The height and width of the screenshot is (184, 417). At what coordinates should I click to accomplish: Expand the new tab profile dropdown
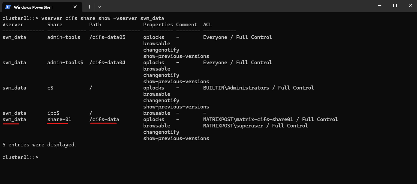tap(99, 7)
